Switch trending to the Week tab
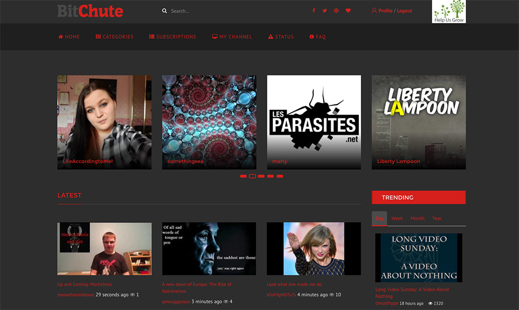Screen dimensions: 519x310 click(x=397, y=219)
